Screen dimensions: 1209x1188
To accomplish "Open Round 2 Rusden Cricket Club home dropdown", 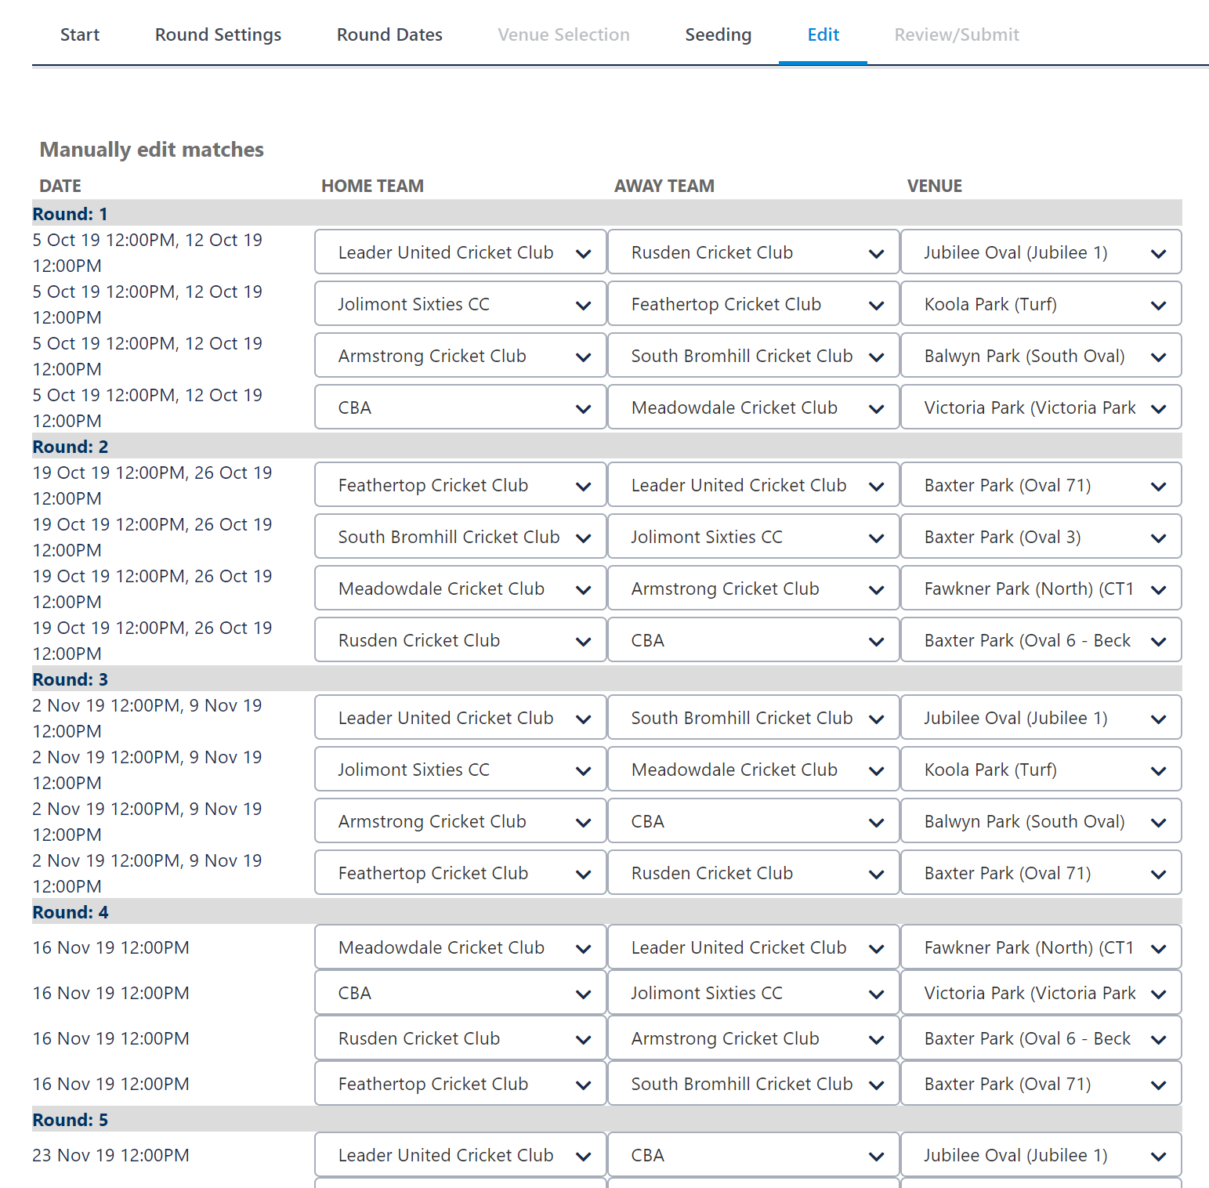I will (461, 639).
